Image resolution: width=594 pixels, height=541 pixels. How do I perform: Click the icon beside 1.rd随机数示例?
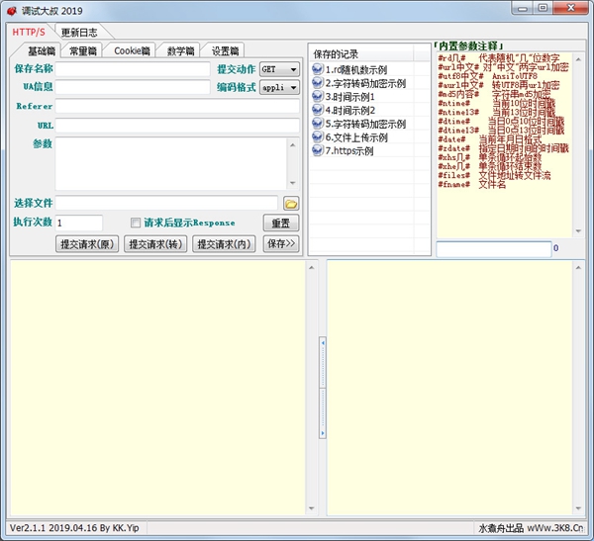click(x=318, y=69)
